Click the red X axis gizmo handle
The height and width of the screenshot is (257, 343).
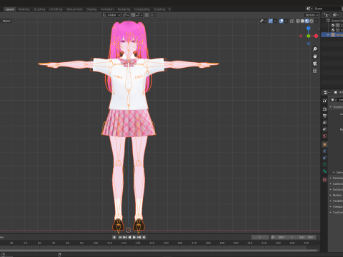pos(316,36)
